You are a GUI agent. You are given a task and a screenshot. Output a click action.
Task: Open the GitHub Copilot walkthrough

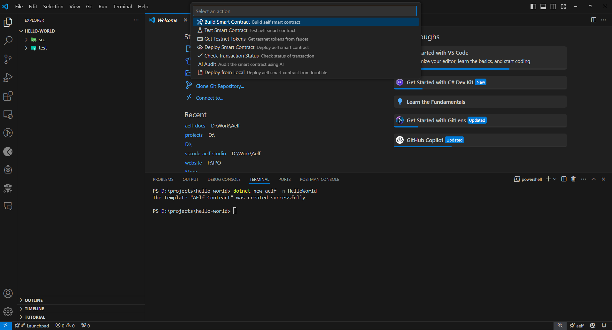(480, 140)
